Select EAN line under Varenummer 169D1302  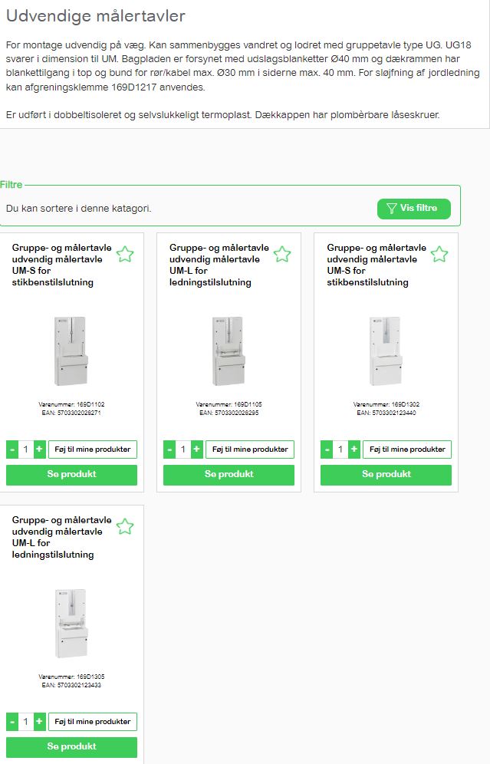[x=386, y=413]
